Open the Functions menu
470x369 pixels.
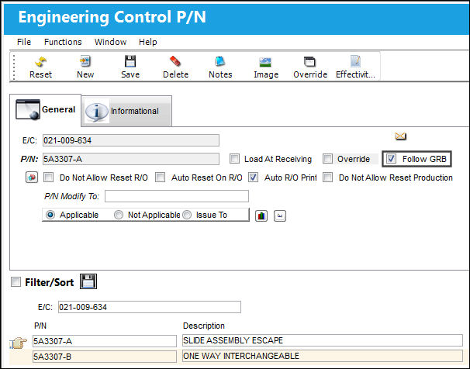click(63, 42)
